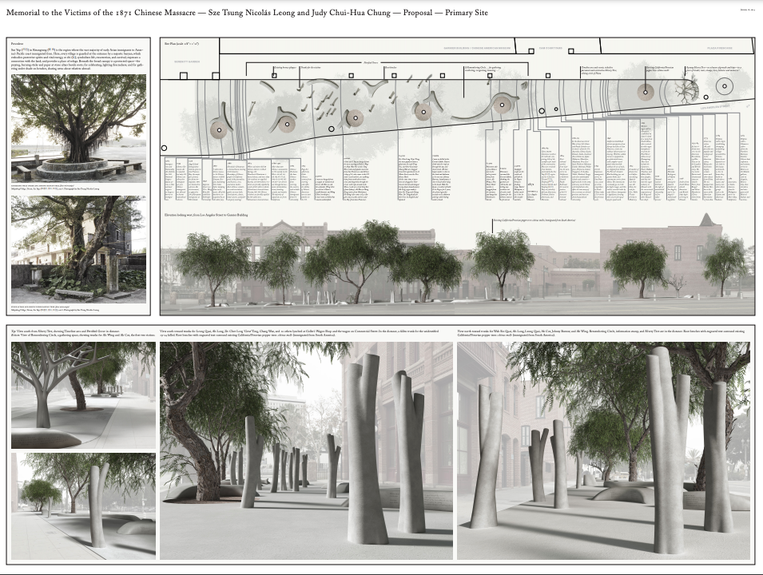The height and width of the screenshot is (575, 763).
Task: Open the banyan tree with circular stone bench photo
Action: click(x=78, y=129)
